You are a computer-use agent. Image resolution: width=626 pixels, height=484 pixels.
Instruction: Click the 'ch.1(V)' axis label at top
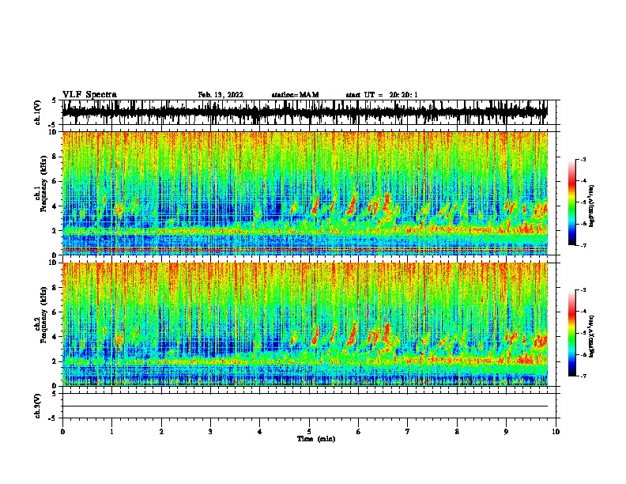pyautogui.click(x=37, y=112)
